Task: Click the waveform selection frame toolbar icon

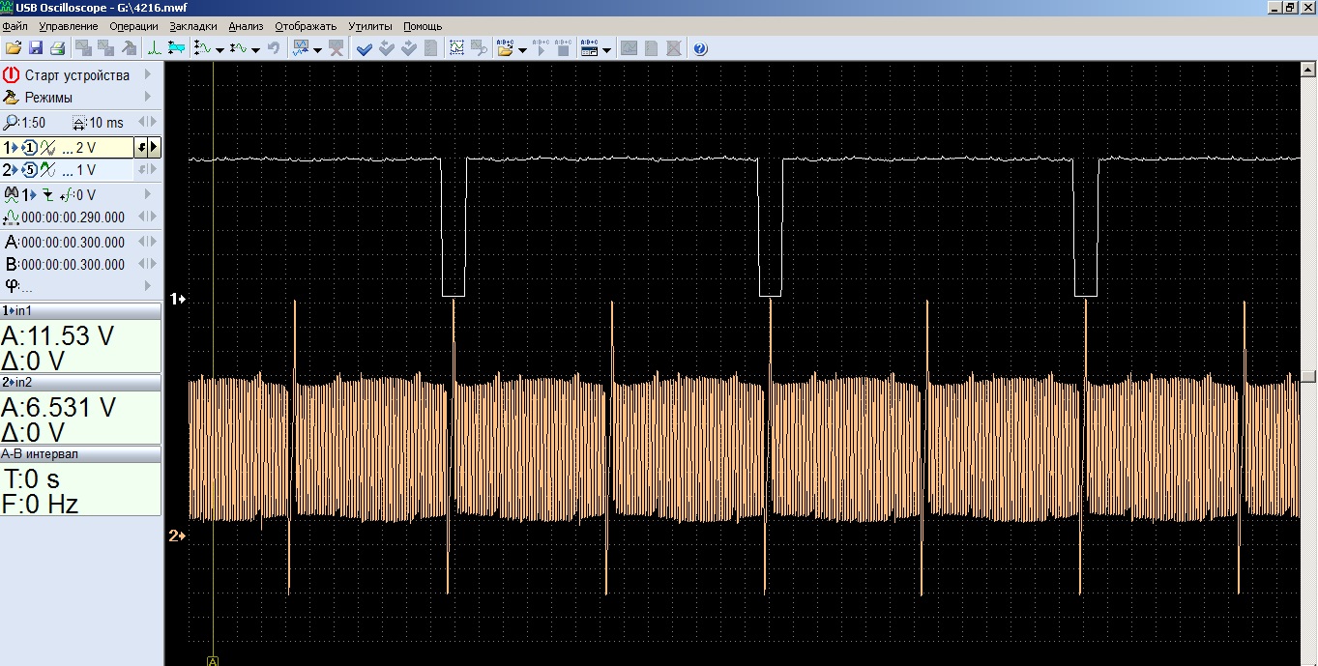Action: [x=456, y=48]
